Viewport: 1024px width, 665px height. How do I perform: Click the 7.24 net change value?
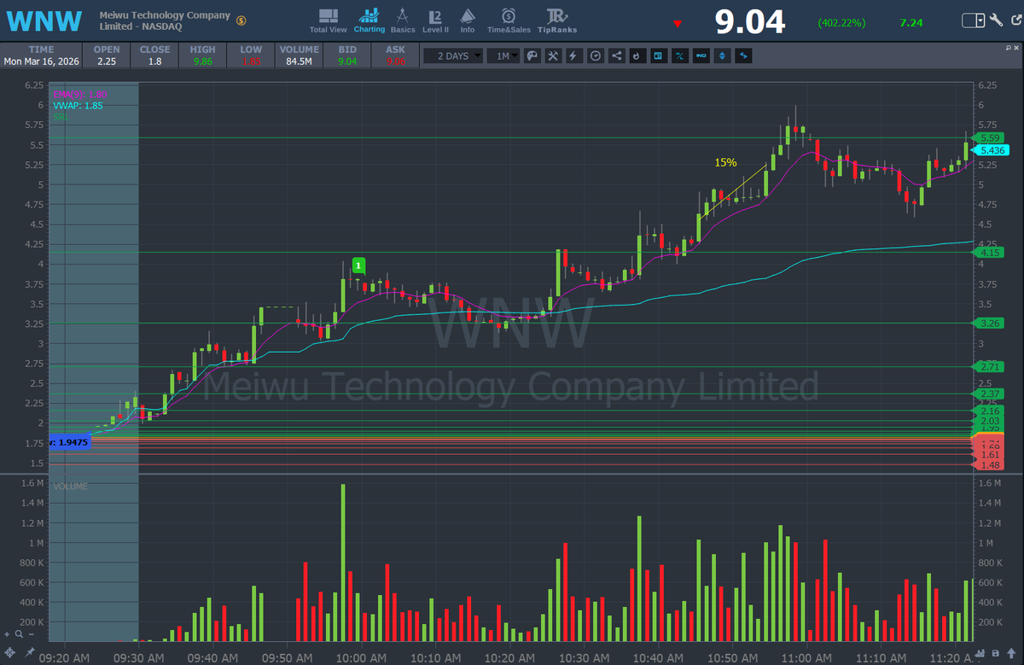[911, 22]
